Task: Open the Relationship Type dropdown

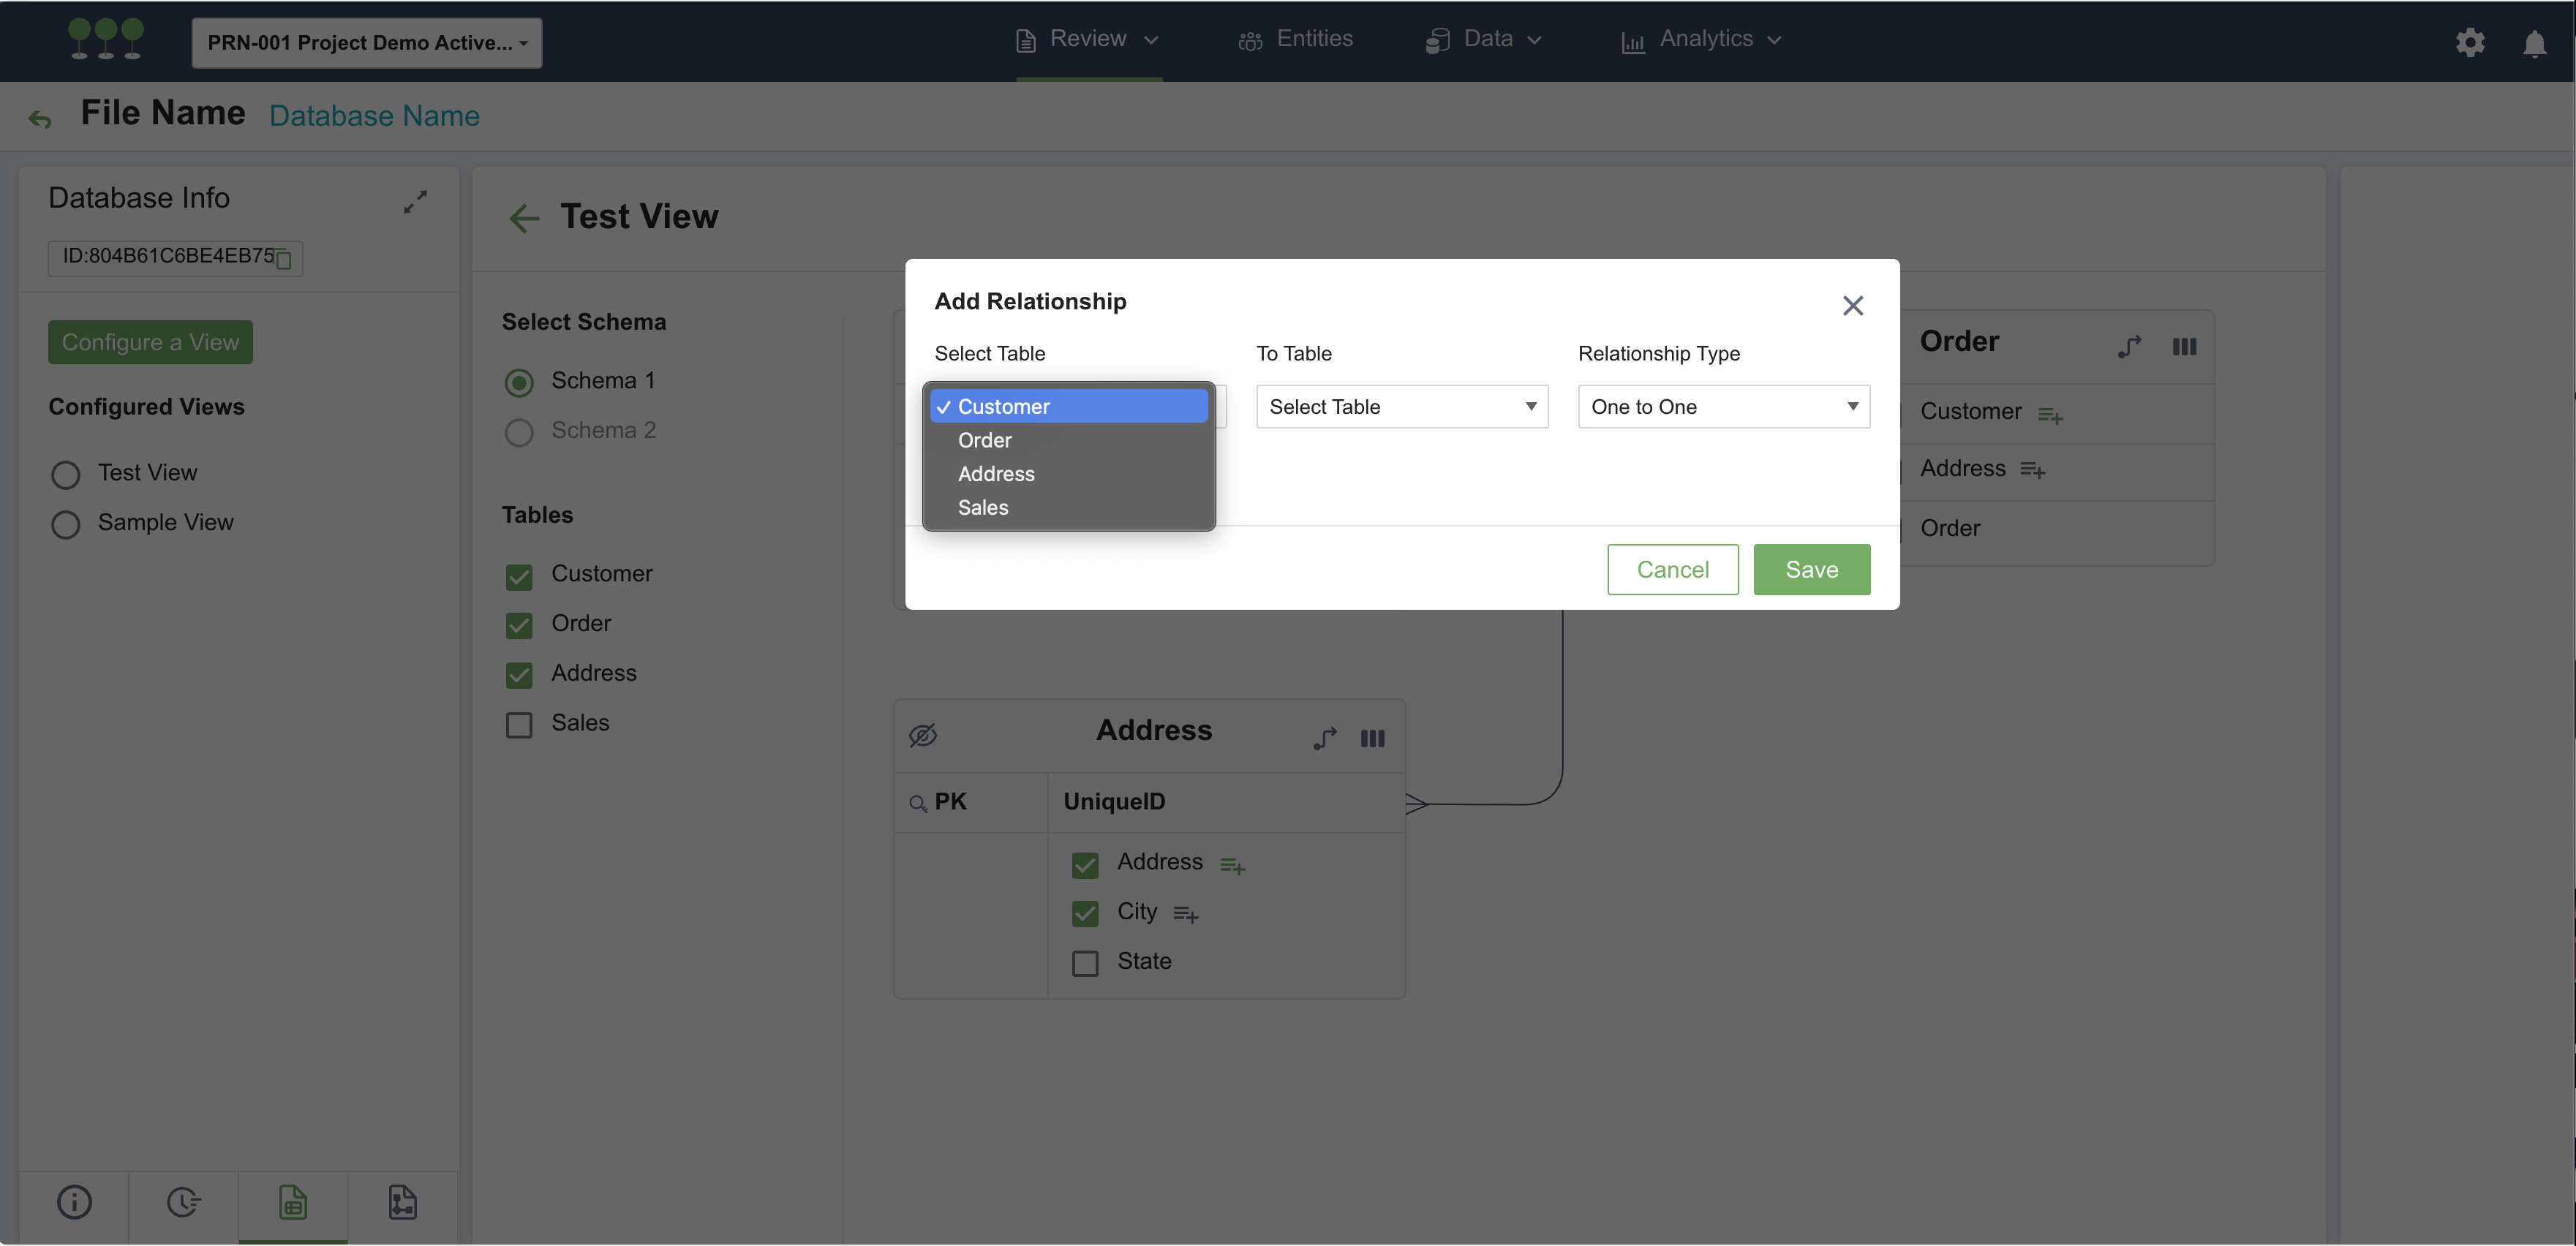Action: point(1722,406)
